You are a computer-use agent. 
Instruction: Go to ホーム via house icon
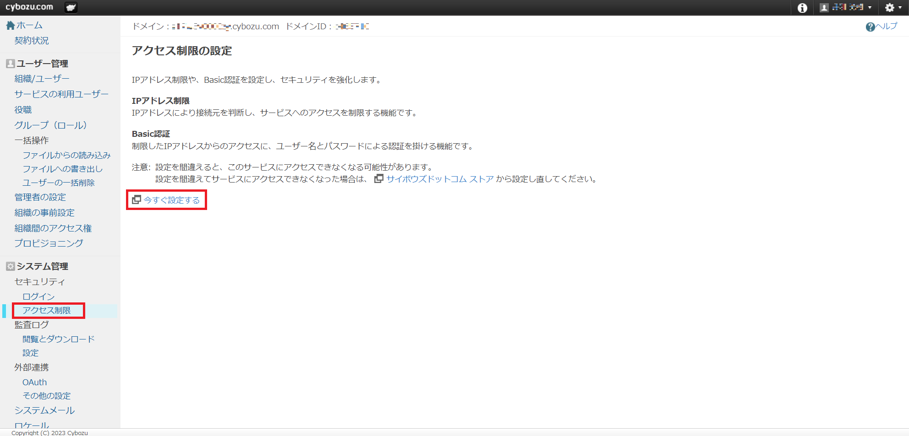pyautogui.click(x=10, y=26)
